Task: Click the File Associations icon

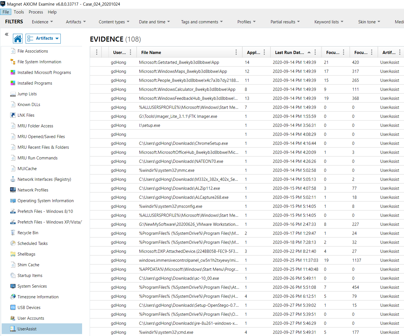Action: 13,51
